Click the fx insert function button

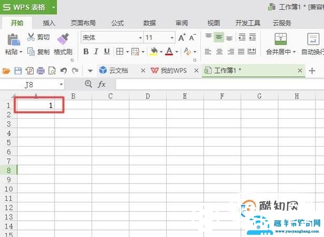101,84
